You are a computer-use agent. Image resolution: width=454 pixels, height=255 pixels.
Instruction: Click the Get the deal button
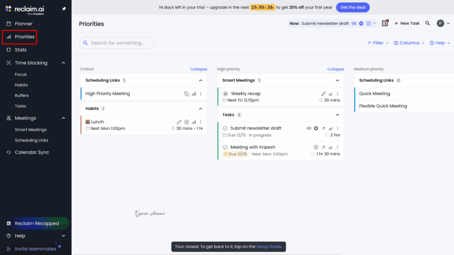[352, 8]
